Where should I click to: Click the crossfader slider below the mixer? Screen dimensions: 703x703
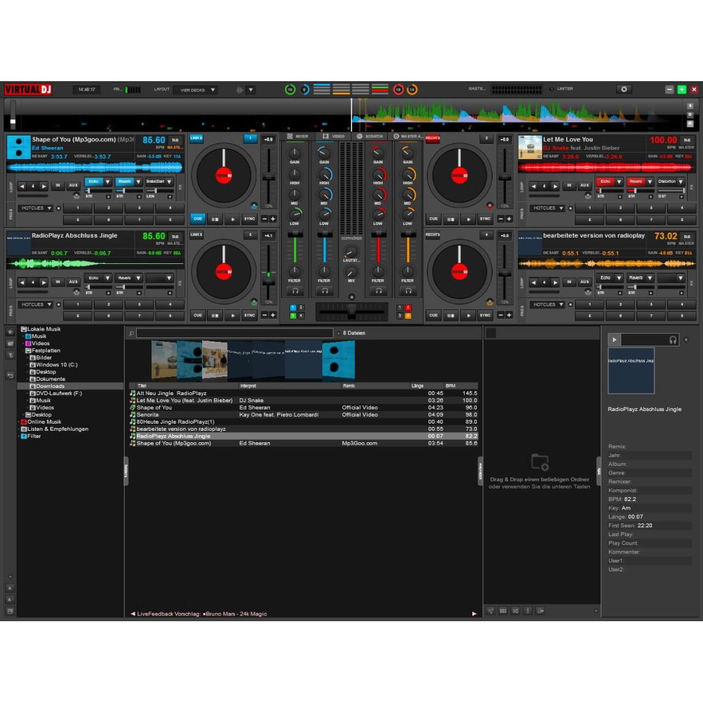(x=351, y=312)
